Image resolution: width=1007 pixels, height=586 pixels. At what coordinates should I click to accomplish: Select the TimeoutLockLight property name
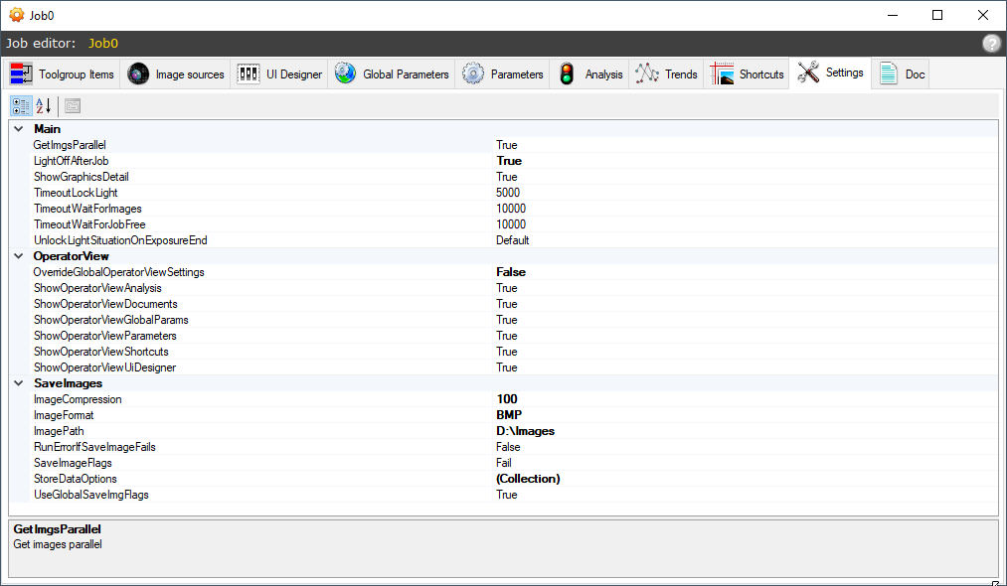(x=76, y=193)
